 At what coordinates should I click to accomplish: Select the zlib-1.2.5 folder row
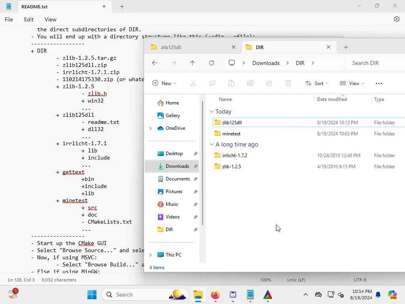click(308, 167)
